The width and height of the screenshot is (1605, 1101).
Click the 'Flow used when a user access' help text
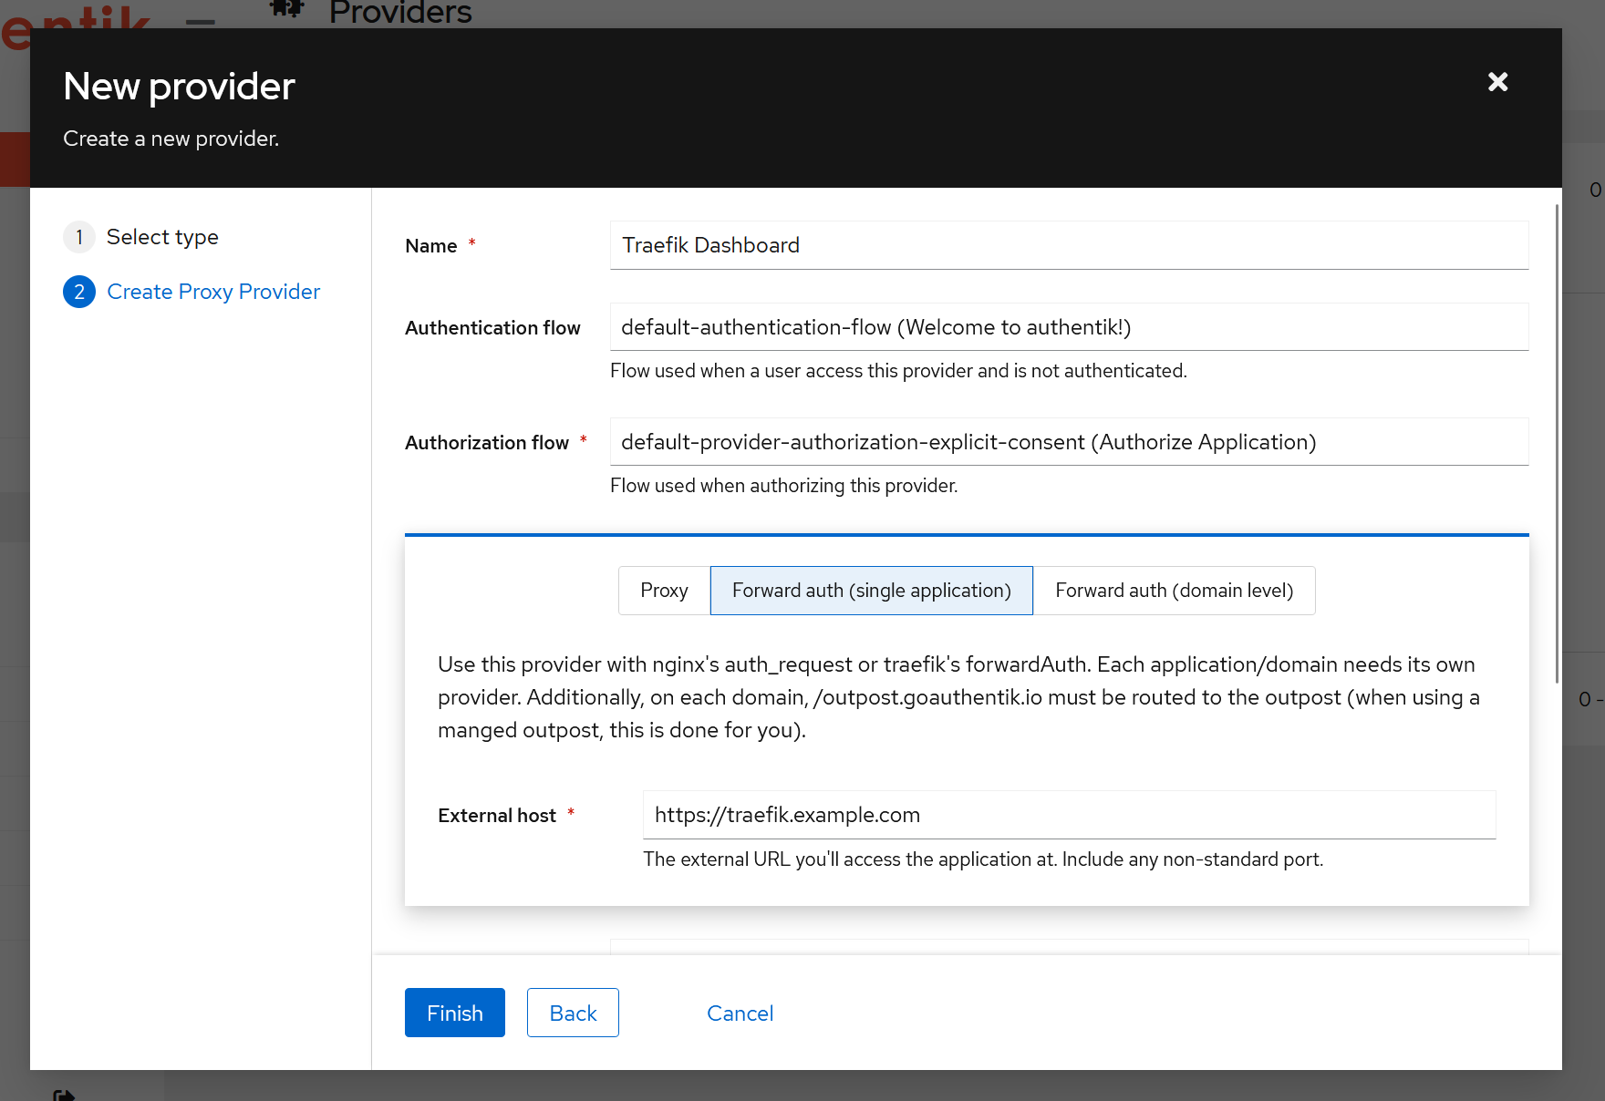coord(898,371)
